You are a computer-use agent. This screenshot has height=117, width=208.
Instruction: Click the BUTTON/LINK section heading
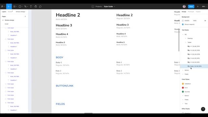pyautogui.click(x=65, y=86)
